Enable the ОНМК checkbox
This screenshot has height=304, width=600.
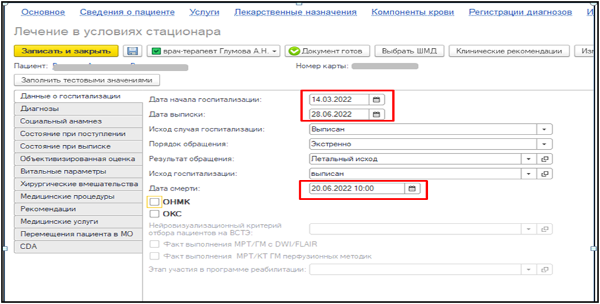(x=154, y=202)
